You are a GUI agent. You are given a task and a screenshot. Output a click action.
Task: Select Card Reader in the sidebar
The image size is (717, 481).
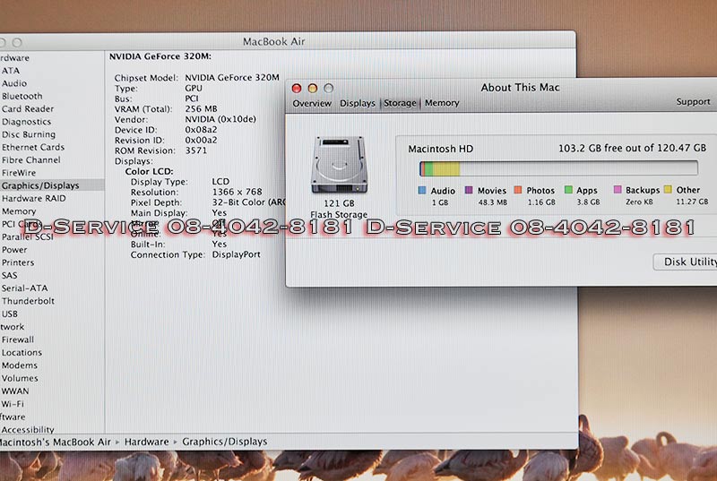pyautogui.click(x=28, y=108)
